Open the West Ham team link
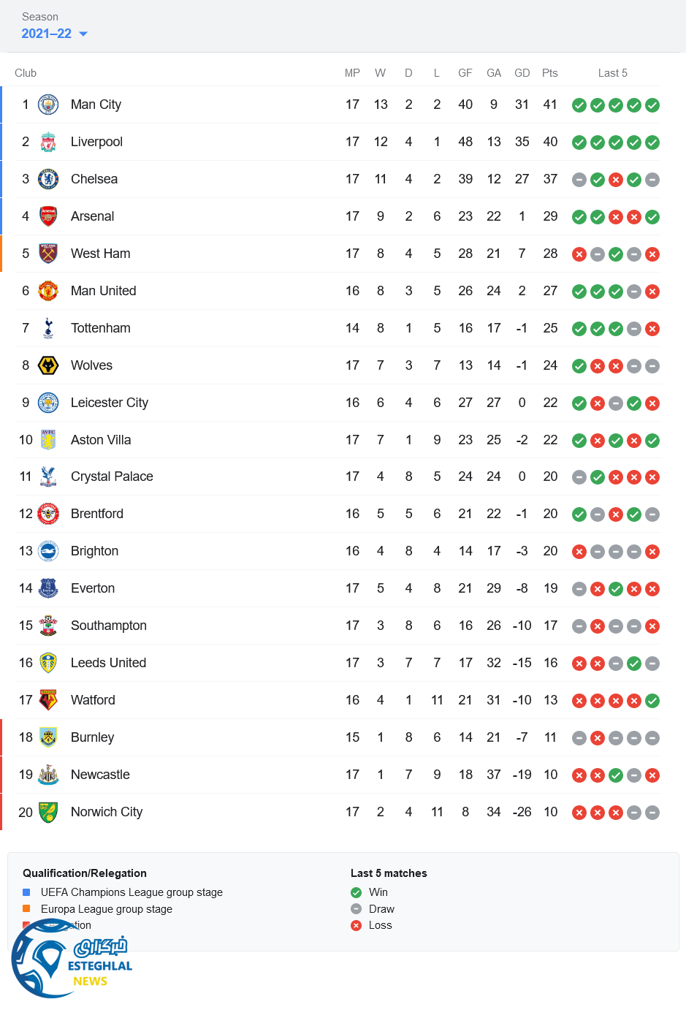The width and height of the screenshot is (686, 1018). (100, 254)
